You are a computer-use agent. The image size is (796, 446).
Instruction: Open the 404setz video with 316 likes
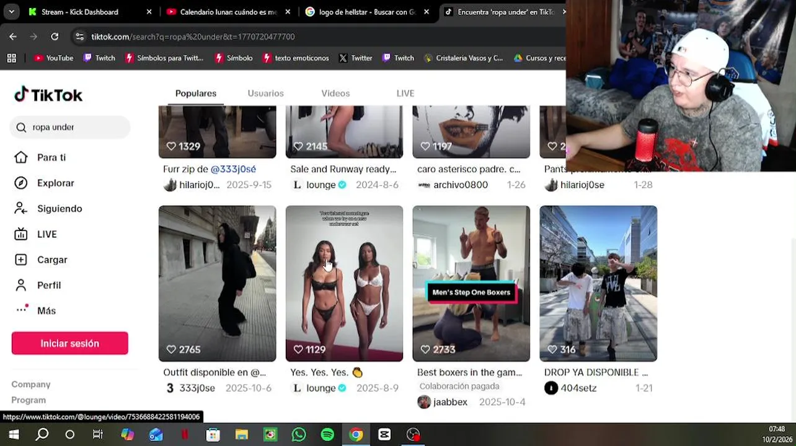click(598, 284)
